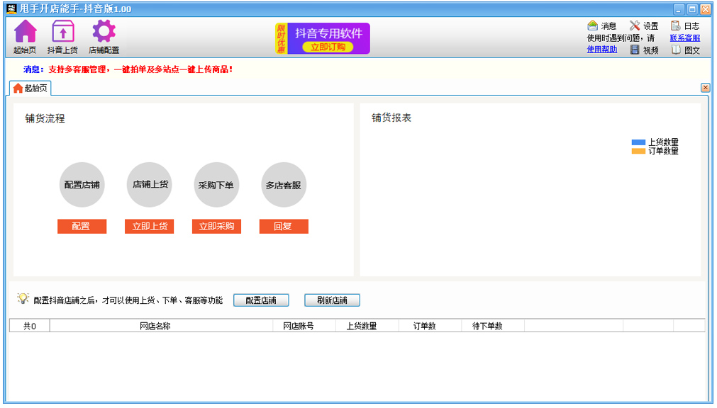This screenshot has height=408, width=717.
Task: Click the orange 回复 button
Action: pyautogui.click(x=284, y=226)
